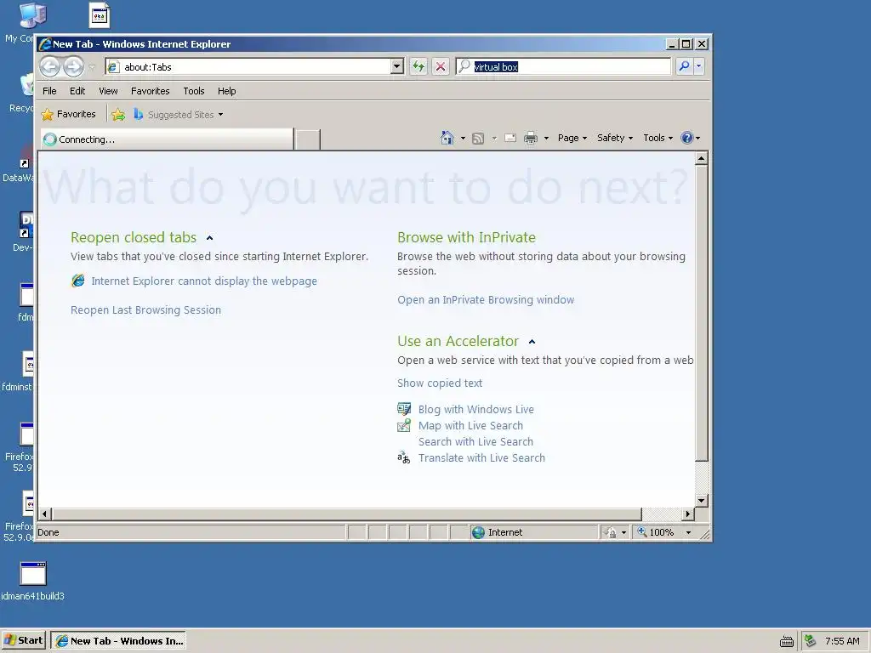Screen dimensions: 871x653
Task: Expand the address bar history dropdown
Action: [x=396, y=67]
